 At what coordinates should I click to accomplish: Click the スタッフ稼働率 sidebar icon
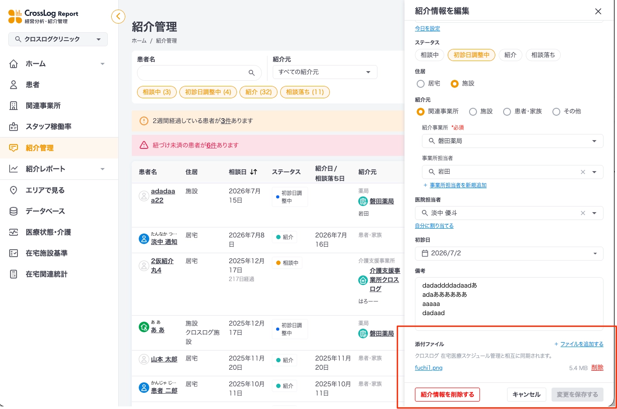(14, 127)
